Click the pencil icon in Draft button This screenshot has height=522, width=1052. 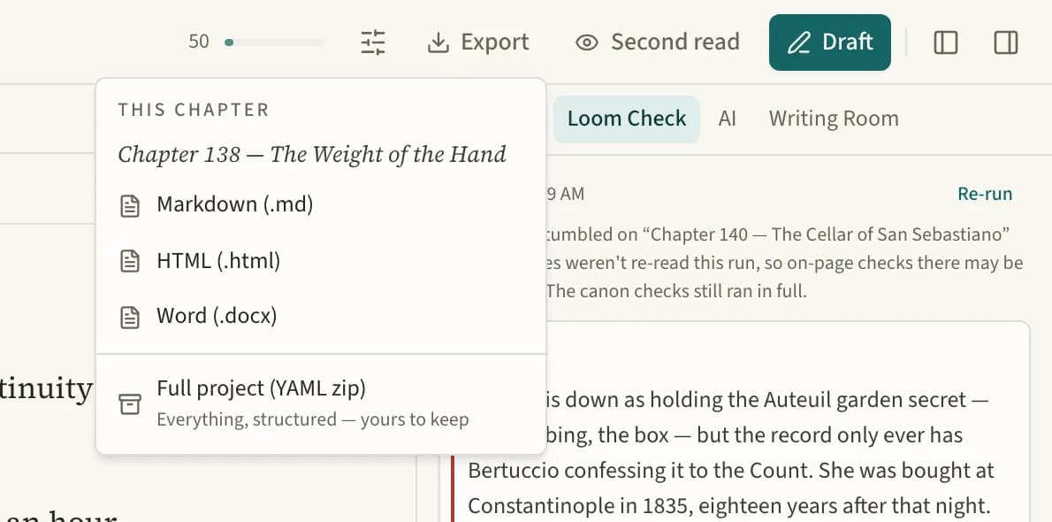(x=798, y=43)
